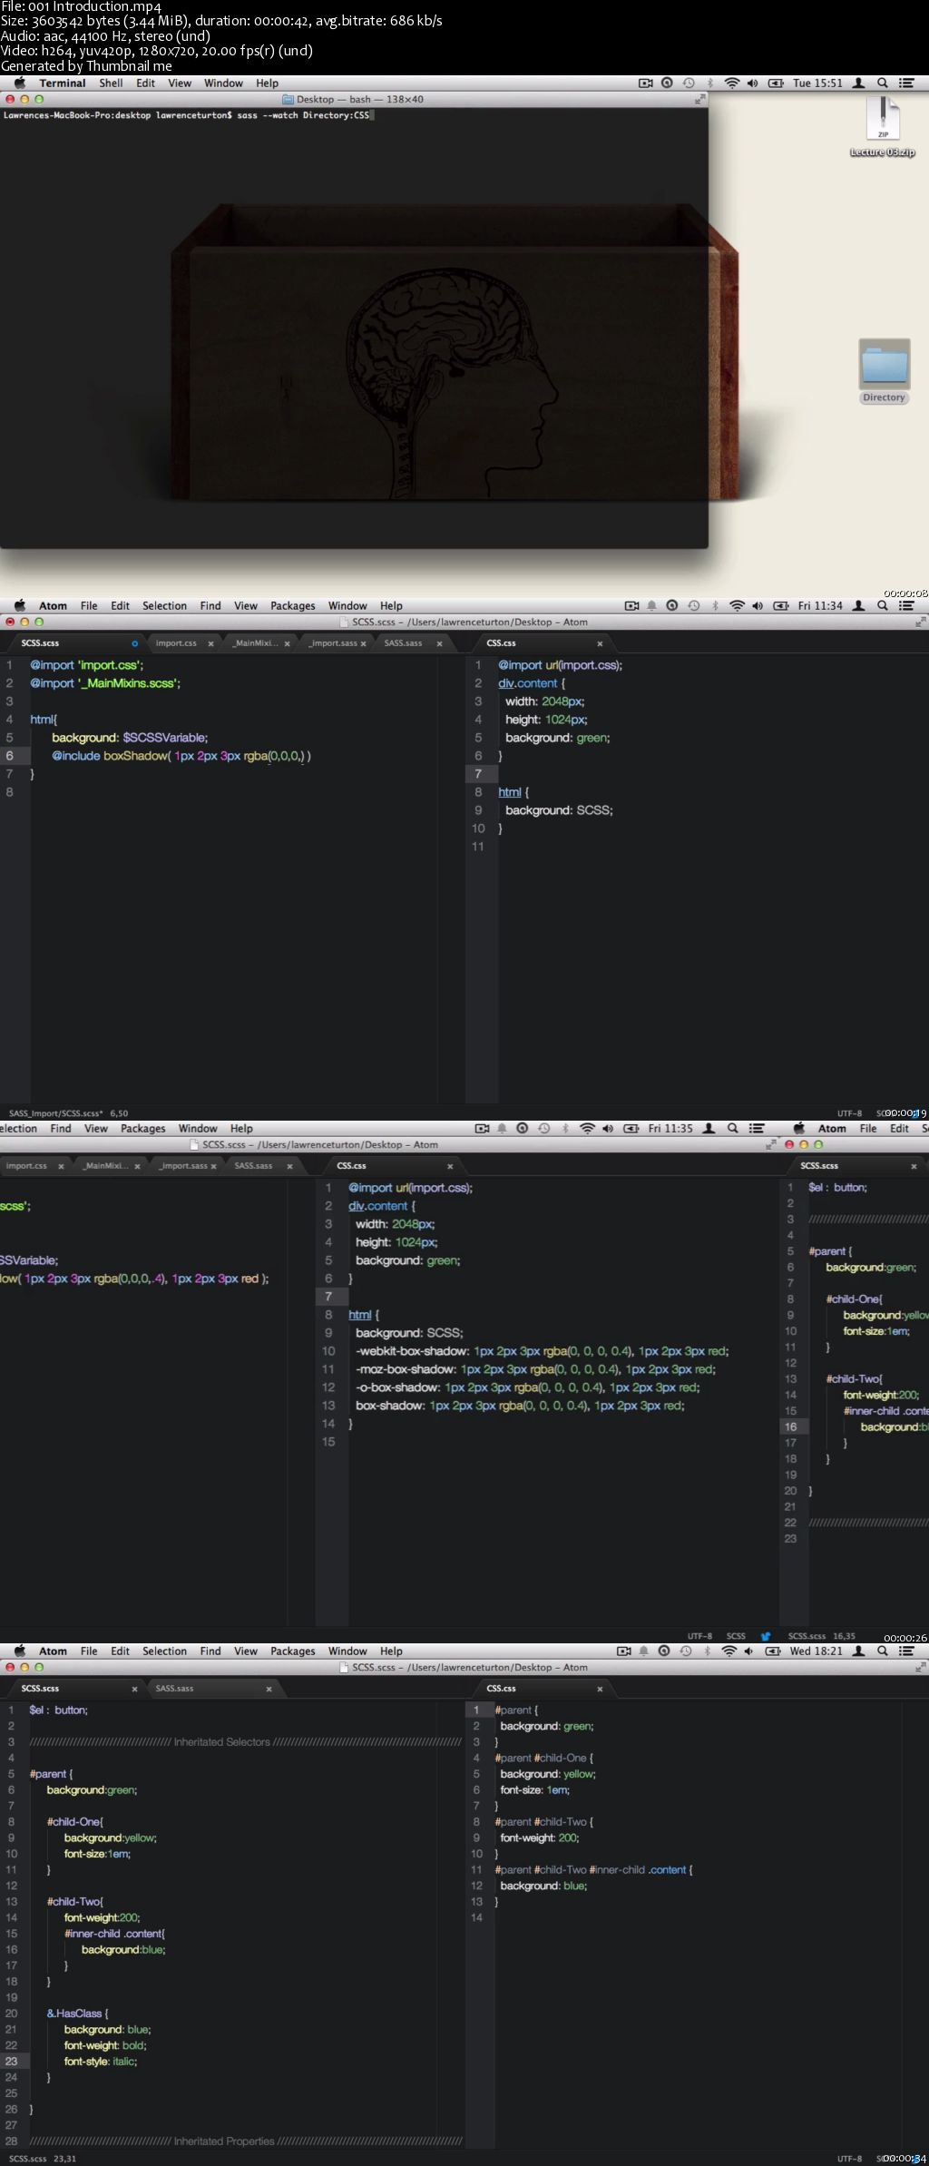Click fullscreen arrows icon of Desktop bash window

[699, 99]
